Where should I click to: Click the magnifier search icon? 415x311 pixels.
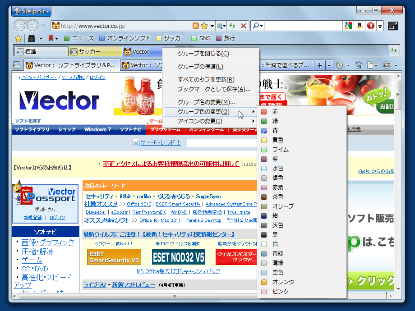(256, 26)
